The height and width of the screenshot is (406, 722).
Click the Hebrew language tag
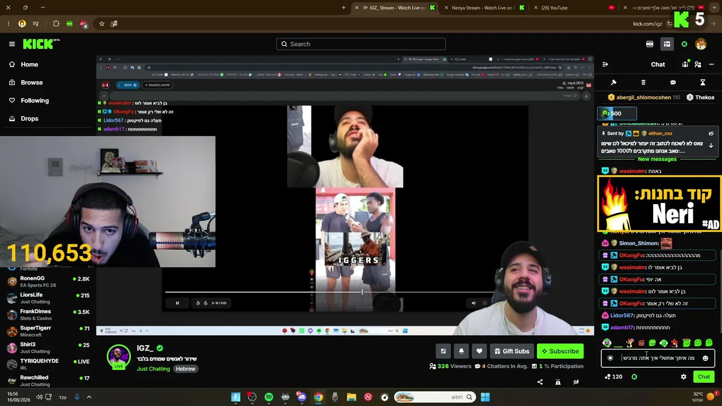186,369
